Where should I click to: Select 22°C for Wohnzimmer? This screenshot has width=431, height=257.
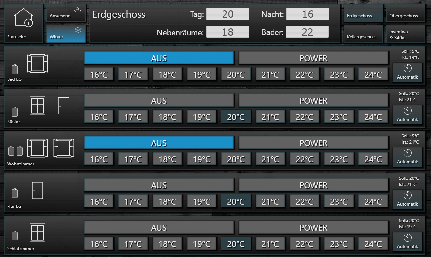(x=305, y=159)
